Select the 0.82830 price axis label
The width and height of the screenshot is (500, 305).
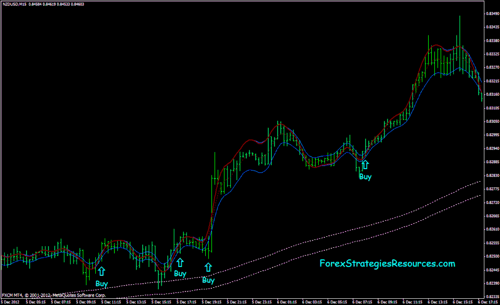coord(493,175)
